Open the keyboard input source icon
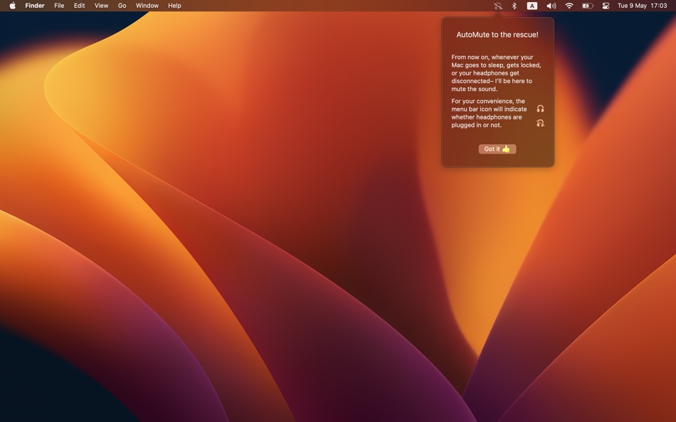The height and width of the screenshot is (422, 676). click(532, 6)
